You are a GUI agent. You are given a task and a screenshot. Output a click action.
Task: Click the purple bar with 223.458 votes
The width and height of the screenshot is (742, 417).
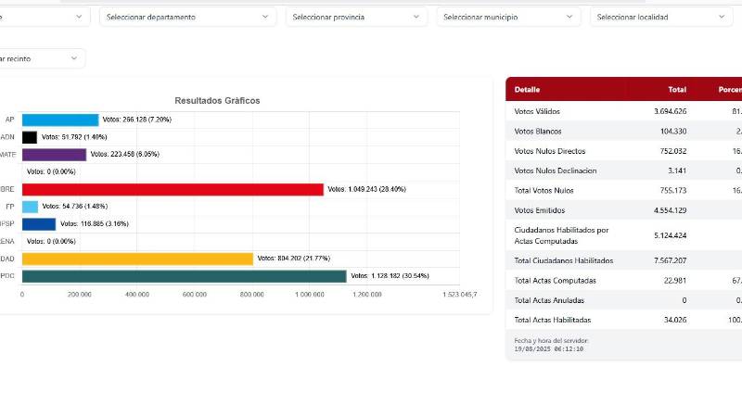(54, 155)
